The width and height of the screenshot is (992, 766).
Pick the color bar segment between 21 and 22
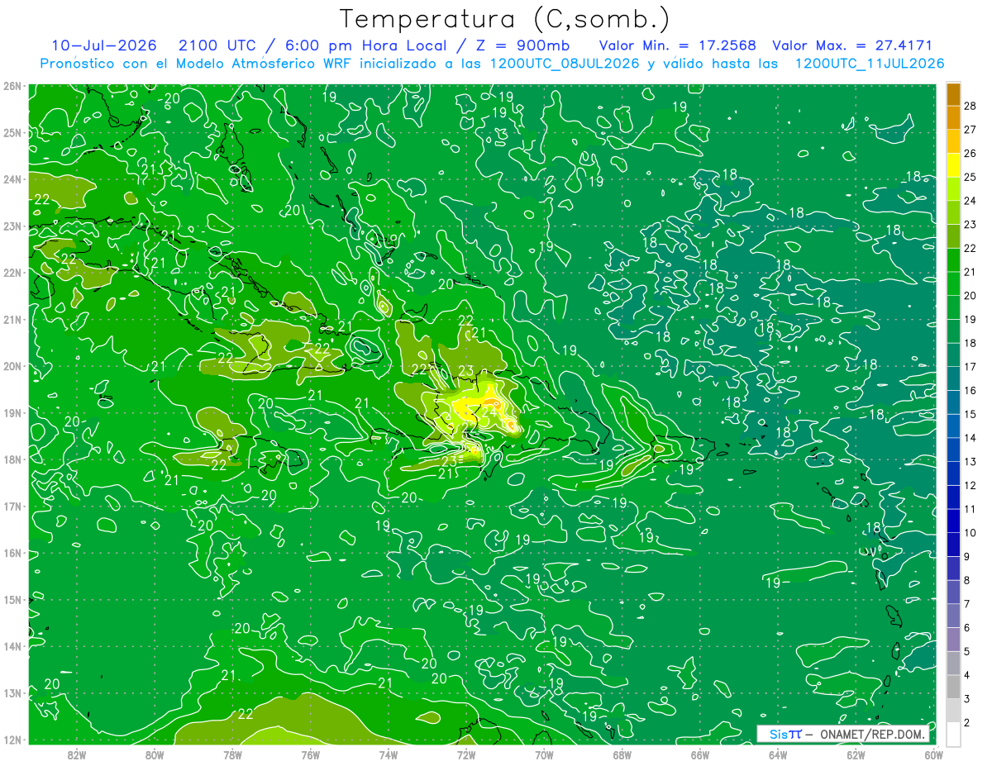click(x=953, y=261)
